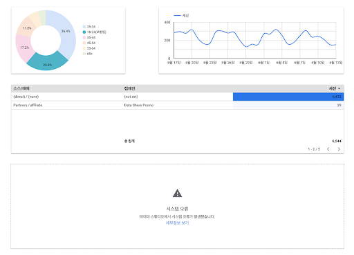
Task: Click the blue sessions bar showing 6,472
Action: pos(288,96)
